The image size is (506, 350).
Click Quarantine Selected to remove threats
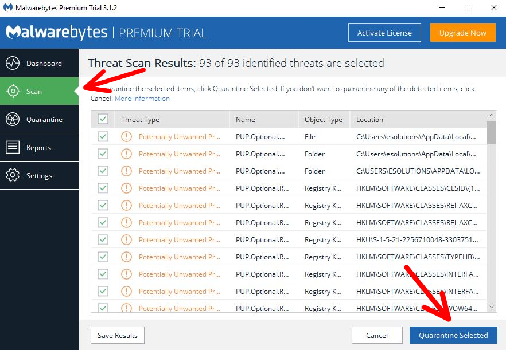tap(453, 335)
